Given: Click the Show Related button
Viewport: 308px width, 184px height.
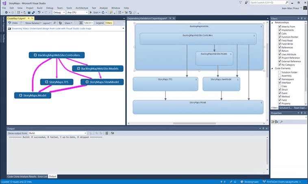Looking at the screenshot, I should tap(33, 23).
